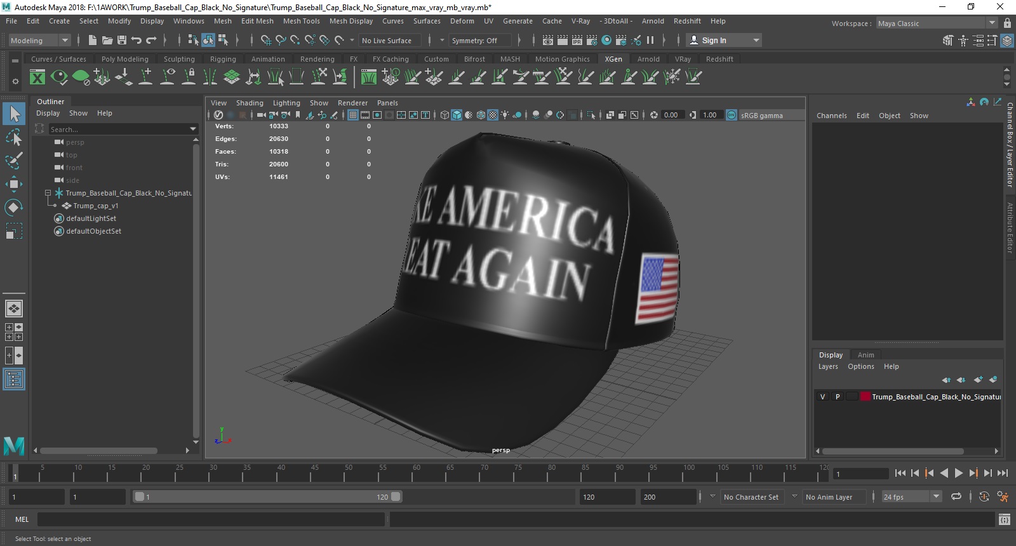The image size is (1016, 546).
Task: Open the Modeling menu set dropdown
Action: coord(39,40)
